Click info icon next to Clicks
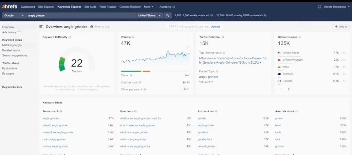The image size is (352, 155). pos(131,75)
